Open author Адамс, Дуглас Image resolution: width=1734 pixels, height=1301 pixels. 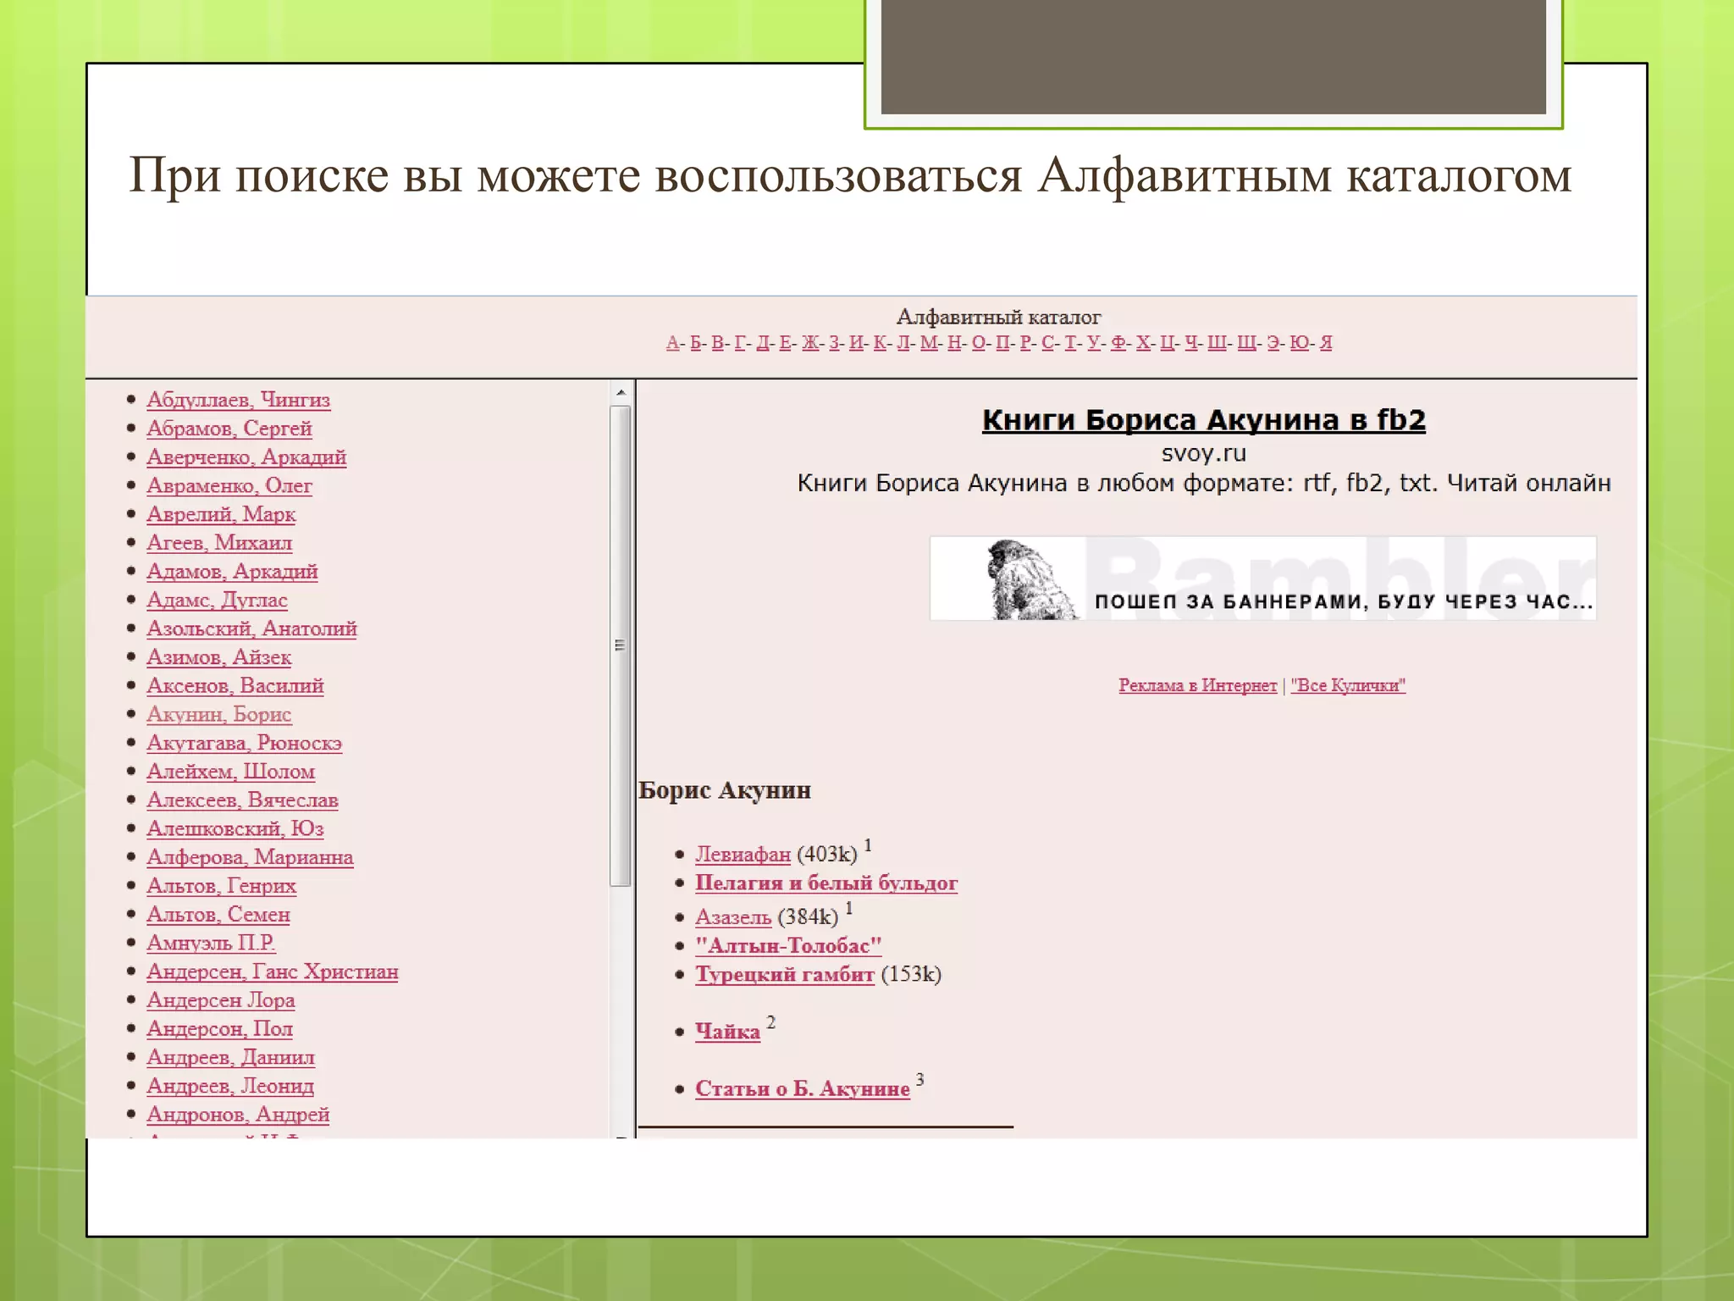point(217,600)
